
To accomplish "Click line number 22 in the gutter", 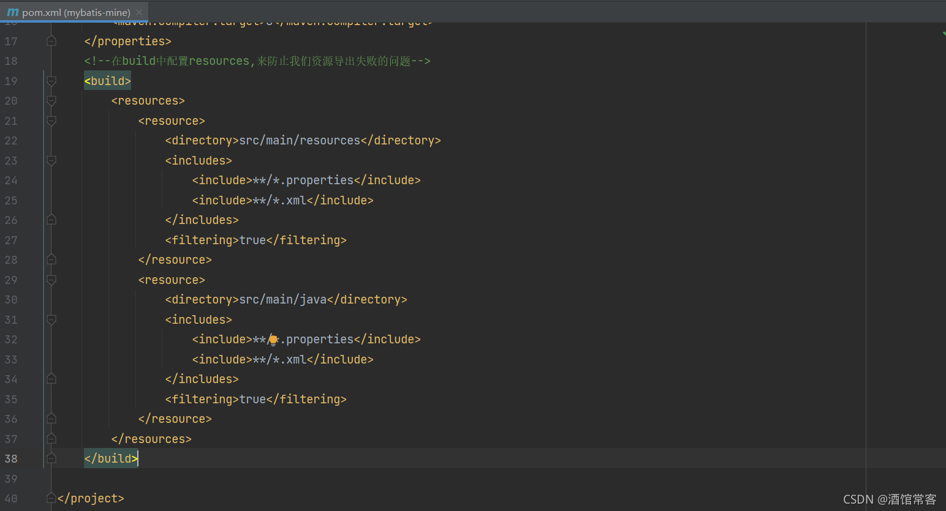I will [x=11, y=141].
